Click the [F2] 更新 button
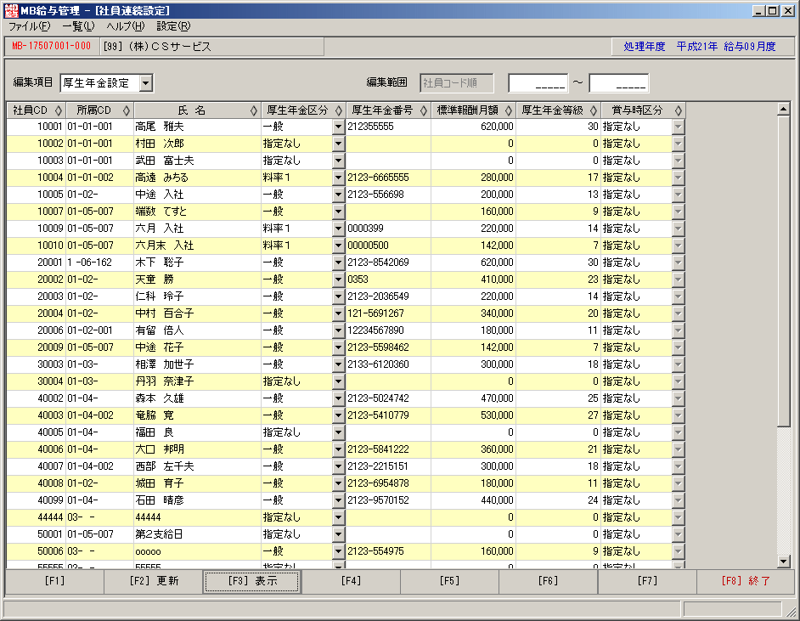This screenshot has width=800, height=621. pyautogui.click(x=154, y=581)
